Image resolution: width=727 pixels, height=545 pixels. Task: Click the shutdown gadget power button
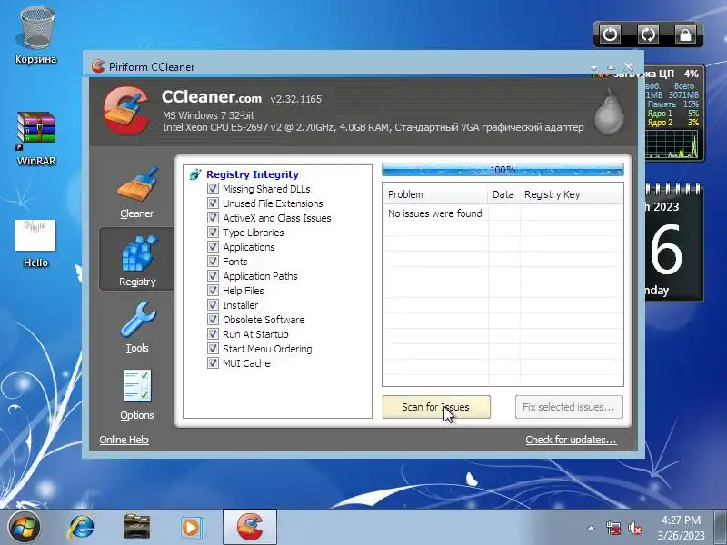tap(610, 35)
